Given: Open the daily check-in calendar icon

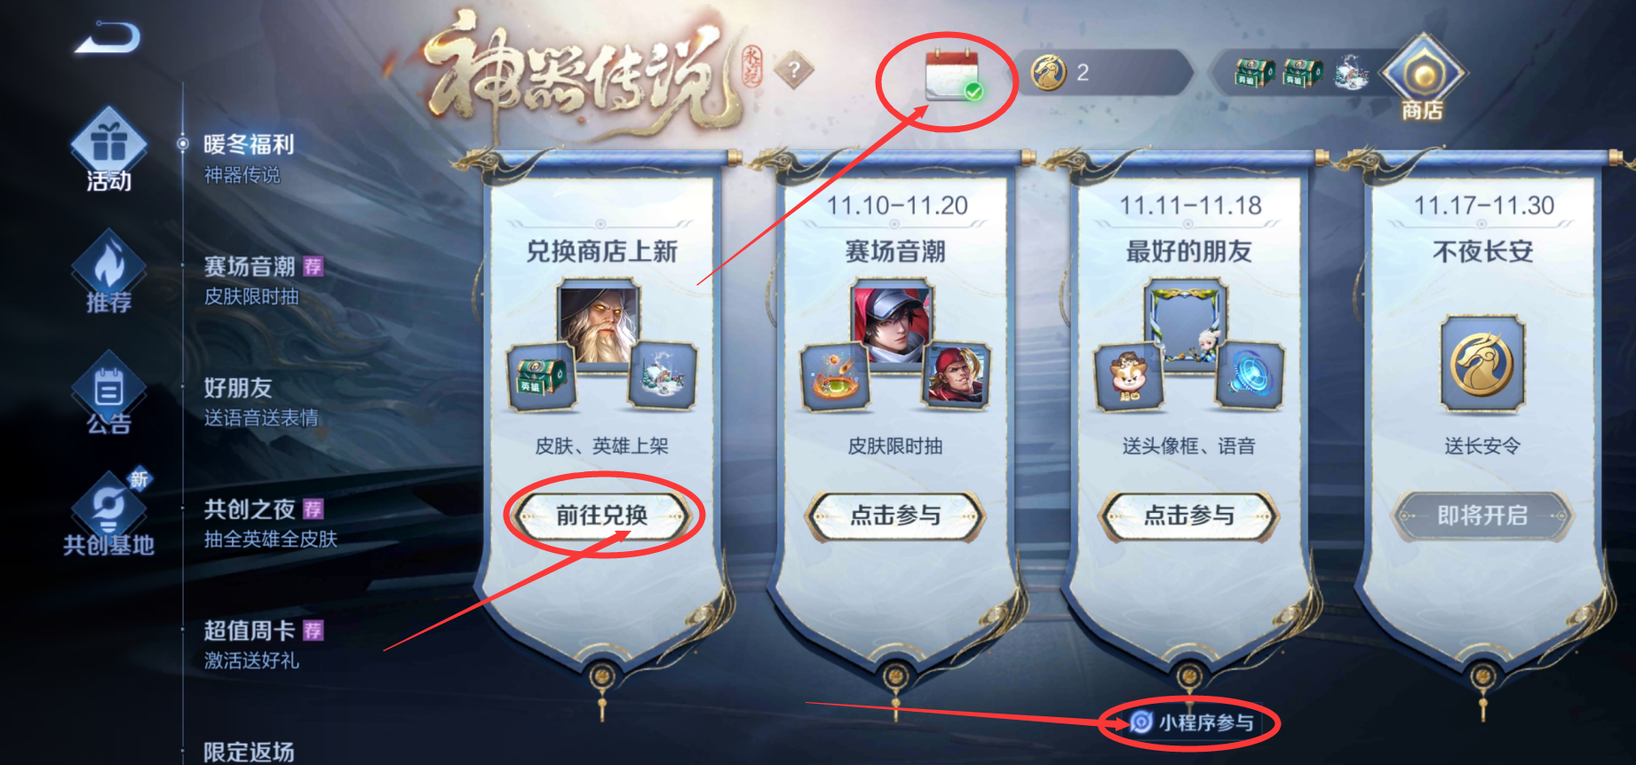Looking at the screenshot, I should (953, 76).
